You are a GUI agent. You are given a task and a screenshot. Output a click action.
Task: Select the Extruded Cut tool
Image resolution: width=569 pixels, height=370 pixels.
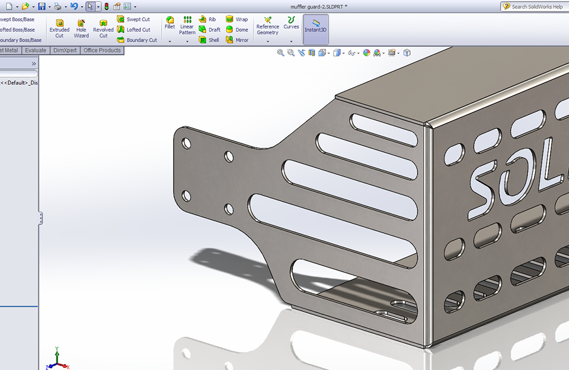coord(59,28)
